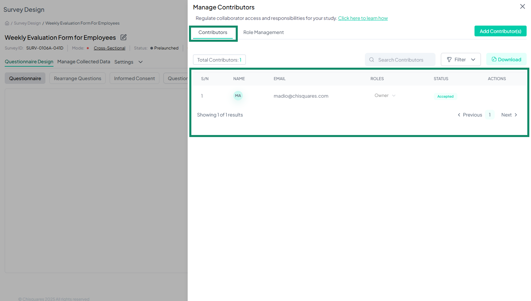Screen dimensions: 531x301
Task: Go to next page of contributors
Action: (509, 115)
